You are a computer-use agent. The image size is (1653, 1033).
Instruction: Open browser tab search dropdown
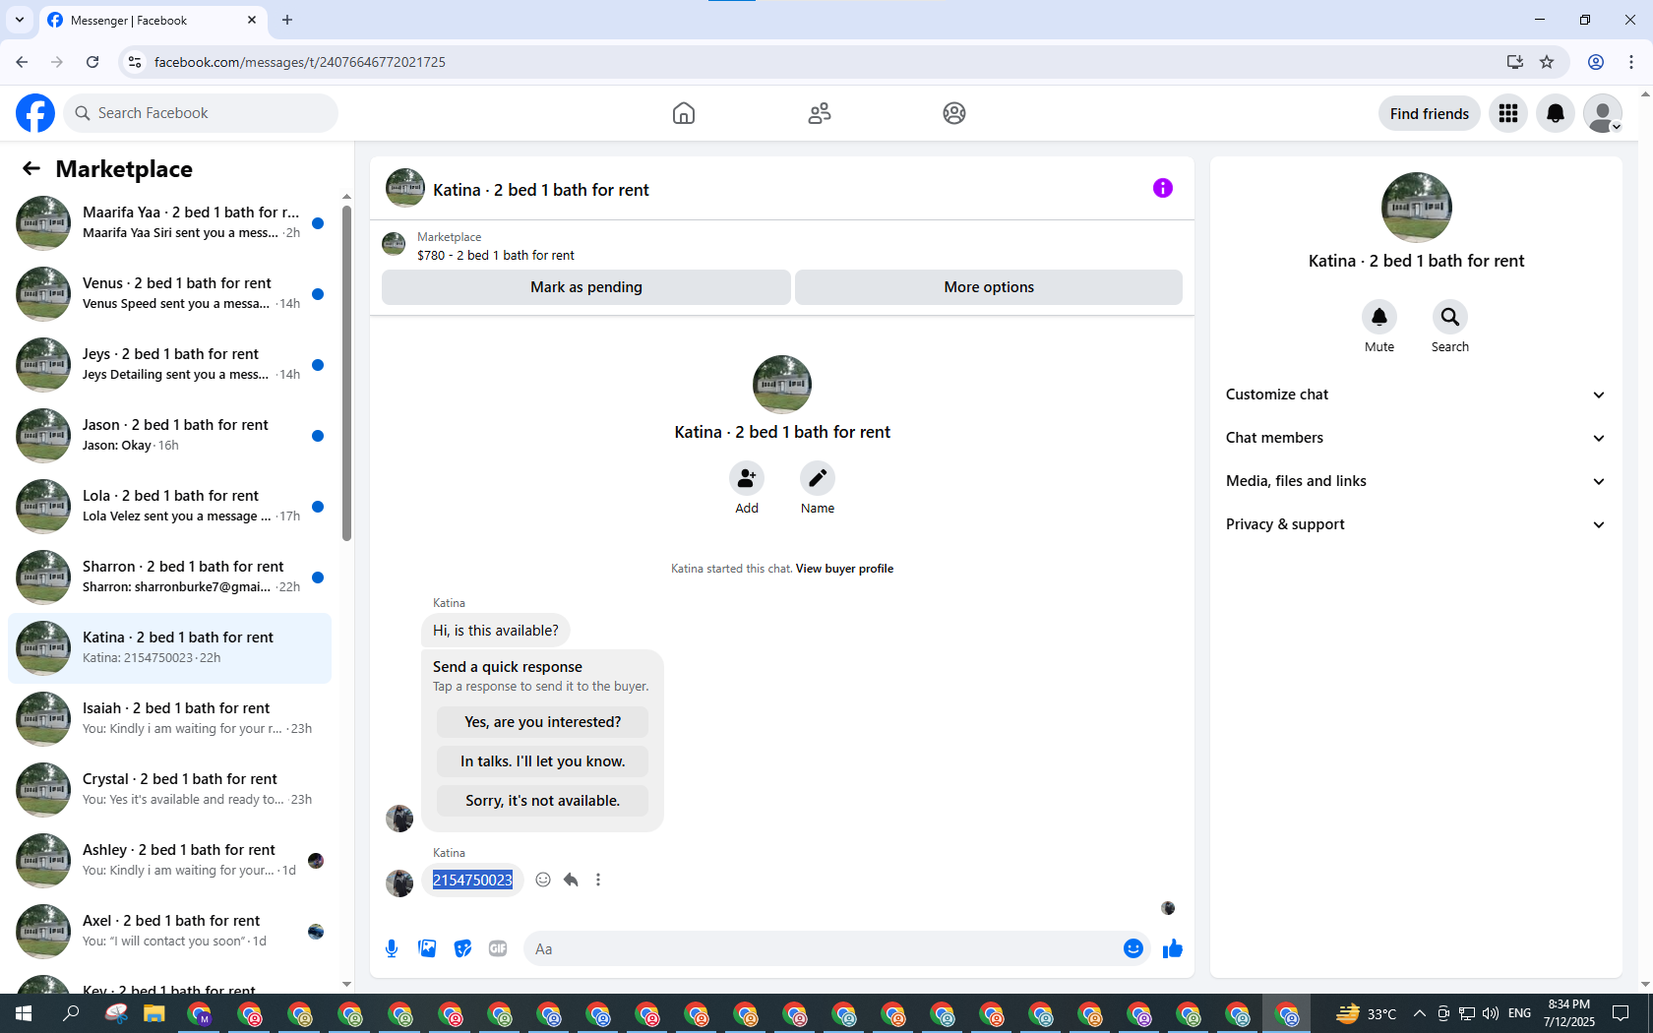click(x=19, y=20)
